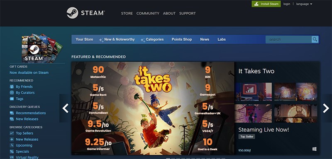Click the Recommendations queue icon
The width and height of the screenshot is (332, 159).
[x=12, y=113]
